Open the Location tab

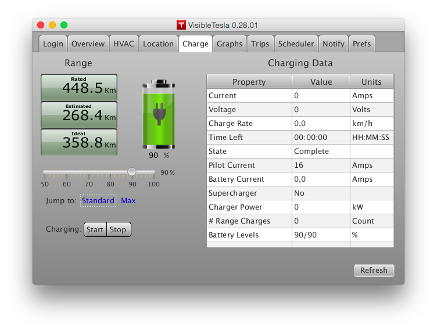(x=158, y=44)
